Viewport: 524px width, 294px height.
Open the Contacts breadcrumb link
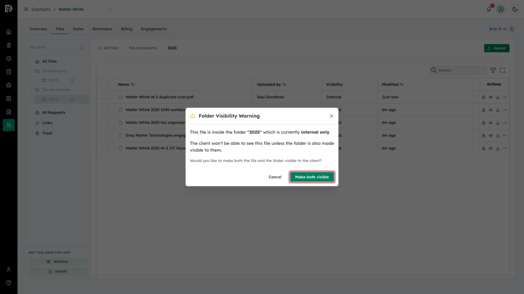41,9
